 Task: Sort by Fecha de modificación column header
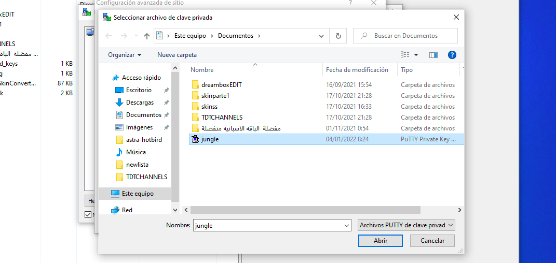click(x=357, y=70)
